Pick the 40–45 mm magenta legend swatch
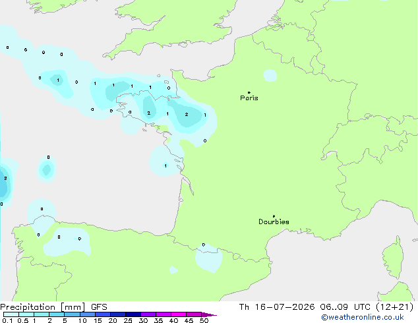The width and height of the screenshot is (418, 323). pyautogui.click(x=179, y=314)
